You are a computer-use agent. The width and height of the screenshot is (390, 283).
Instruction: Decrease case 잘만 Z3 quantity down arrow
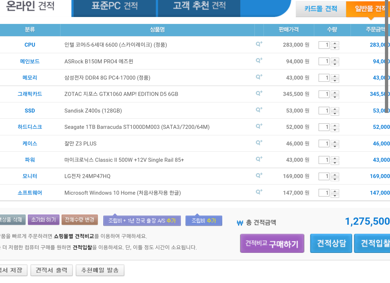[335, 146]
